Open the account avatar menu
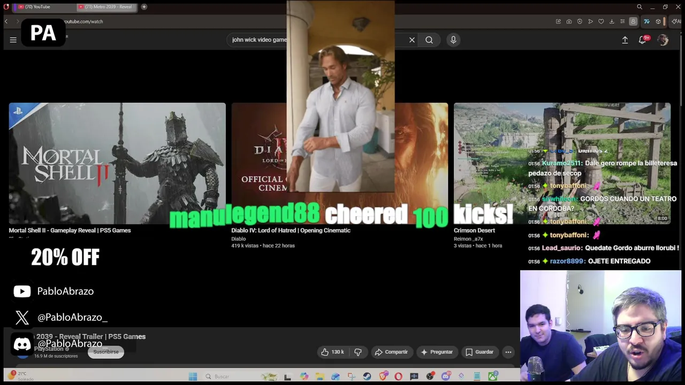 click(663, 40)
